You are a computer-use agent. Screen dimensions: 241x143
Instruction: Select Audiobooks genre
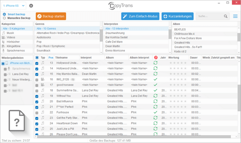[44, 37]
